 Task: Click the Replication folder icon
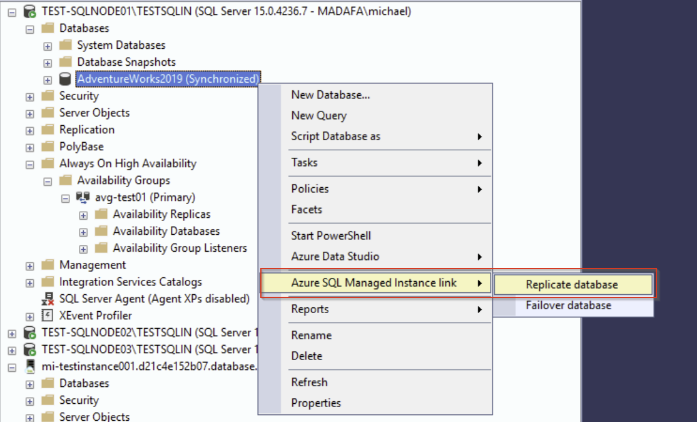[48, 130]
